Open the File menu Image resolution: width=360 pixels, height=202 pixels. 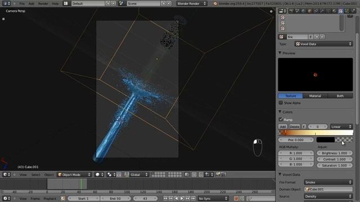point(22,3)
